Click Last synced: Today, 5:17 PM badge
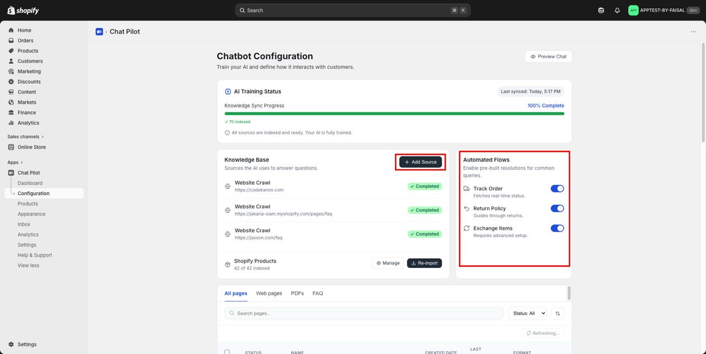 click(531, 92)
